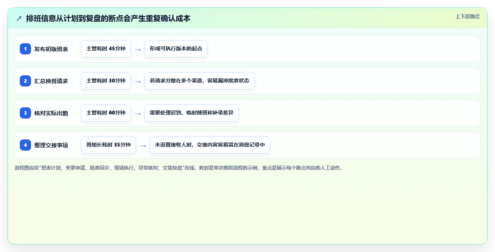Click the 上下游路径 label
The height and width of the screenshot is (252, 495).
coord(467,16)
